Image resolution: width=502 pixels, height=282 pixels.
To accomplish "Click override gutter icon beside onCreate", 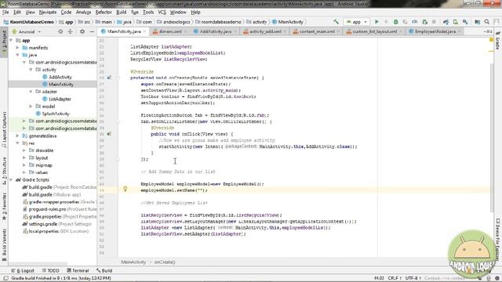I will click(x=109, y=78).
